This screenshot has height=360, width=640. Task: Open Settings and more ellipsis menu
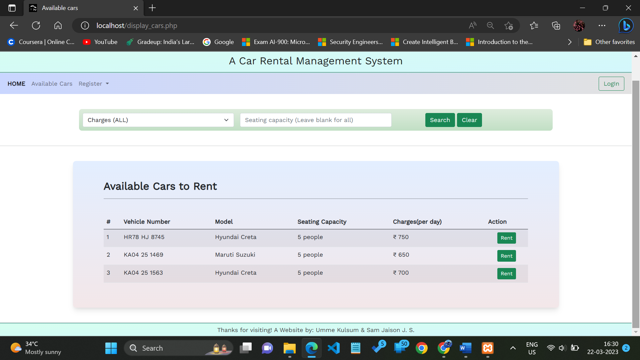coord(602,25)
